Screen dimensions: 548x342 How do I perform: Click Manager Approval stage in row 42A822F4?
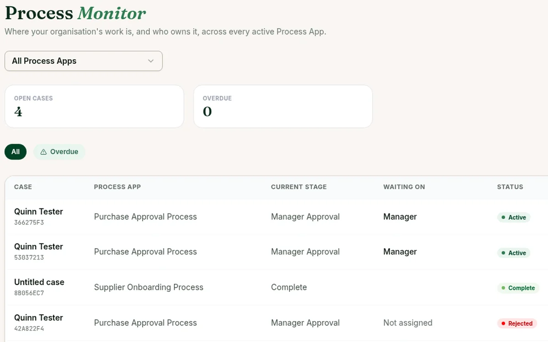coord(305,323)
